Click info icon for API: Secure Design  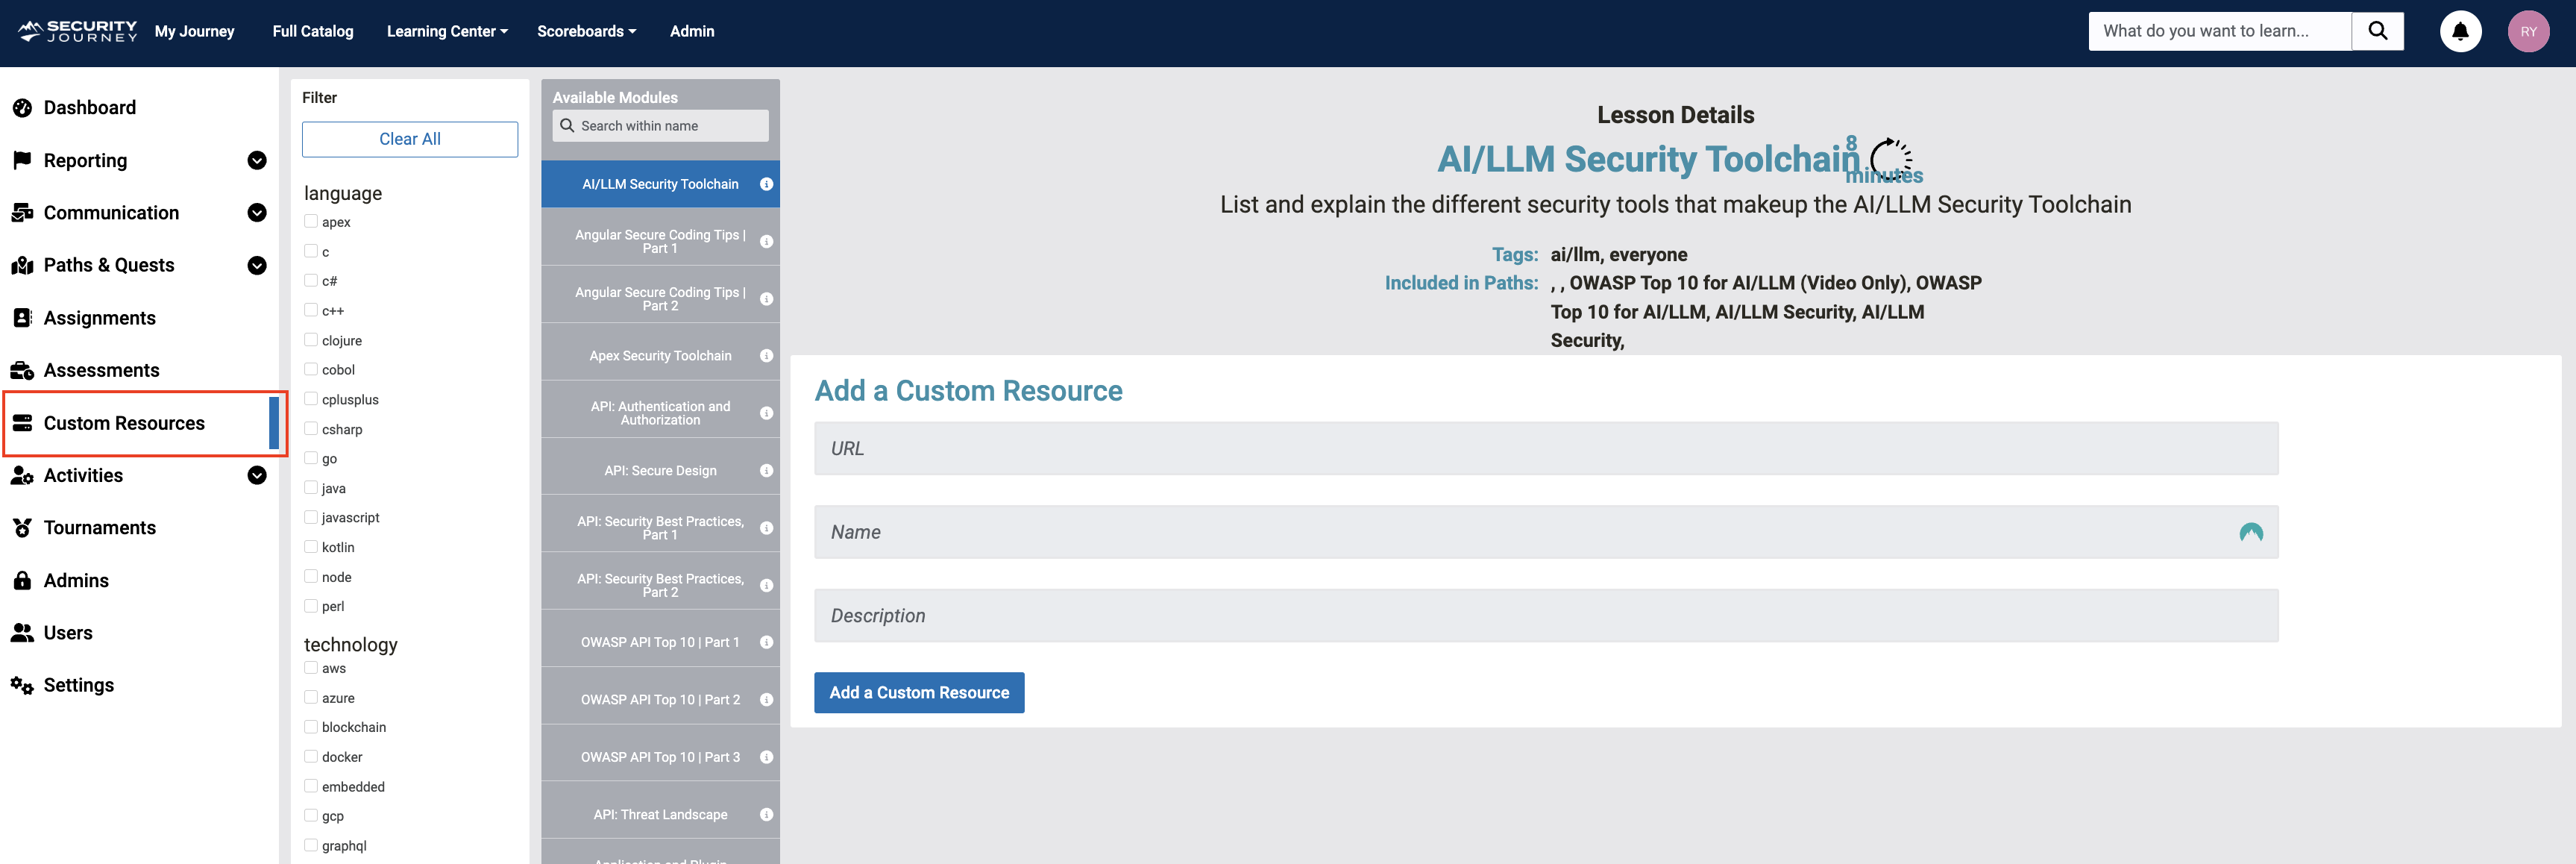pos(766,471)
